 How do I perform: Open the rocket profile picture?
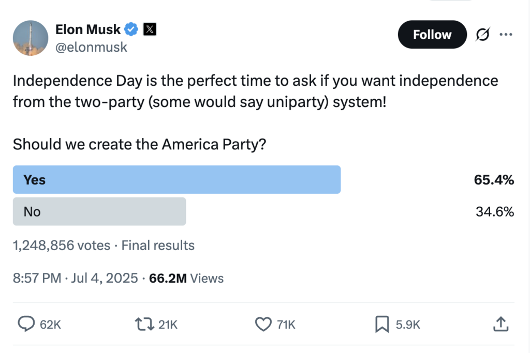coord(31,38)
